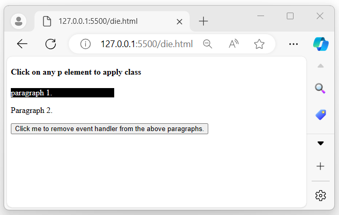339x215 pixels.
Task: Open Read aloud icon in address bar
Action: tap(234, 44)
